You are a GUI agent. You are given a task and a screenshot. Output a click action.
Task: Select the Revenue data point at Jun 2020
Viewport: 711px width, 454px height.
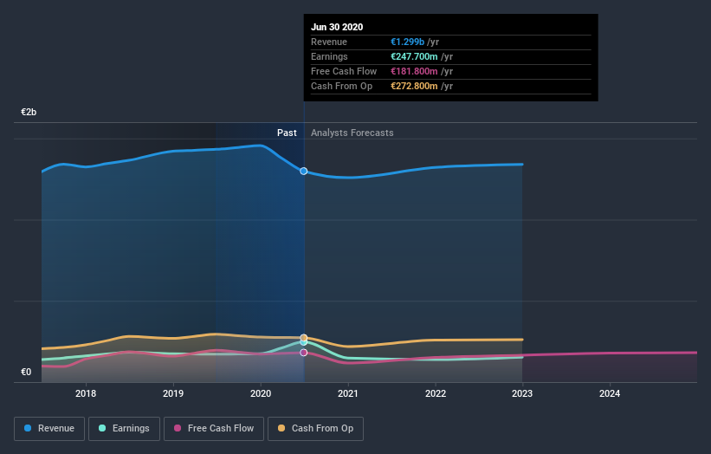tap(304, 171)
